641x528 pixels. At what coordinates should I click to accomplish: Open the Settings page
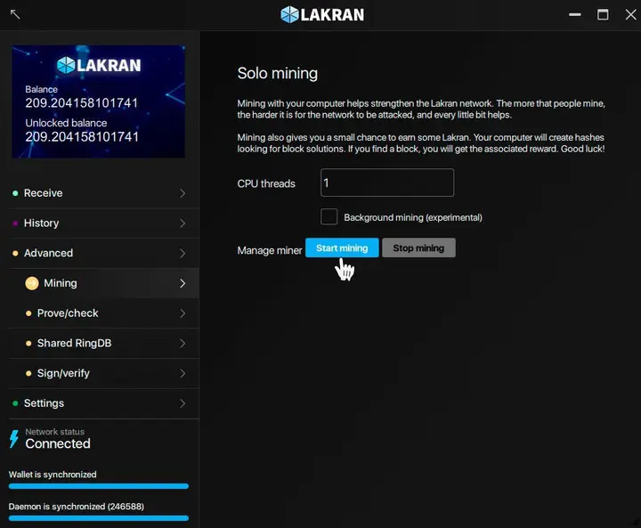click(104, 403)
